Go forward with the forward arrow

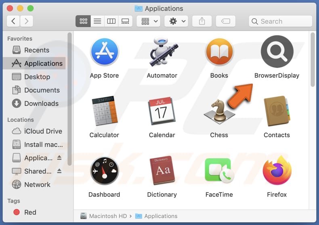26,21
